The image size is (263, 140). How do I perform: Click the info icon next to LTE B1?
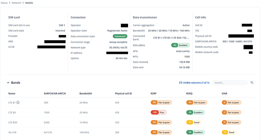(x=18, y=102)
